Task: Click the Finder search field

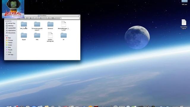Action: coord(69,18)
